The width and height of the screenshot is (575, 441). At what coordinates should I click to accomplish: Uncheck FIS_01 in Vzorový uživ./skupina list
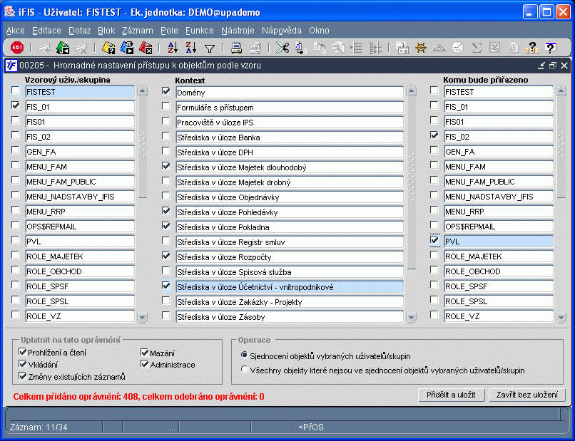pos(16,105)
